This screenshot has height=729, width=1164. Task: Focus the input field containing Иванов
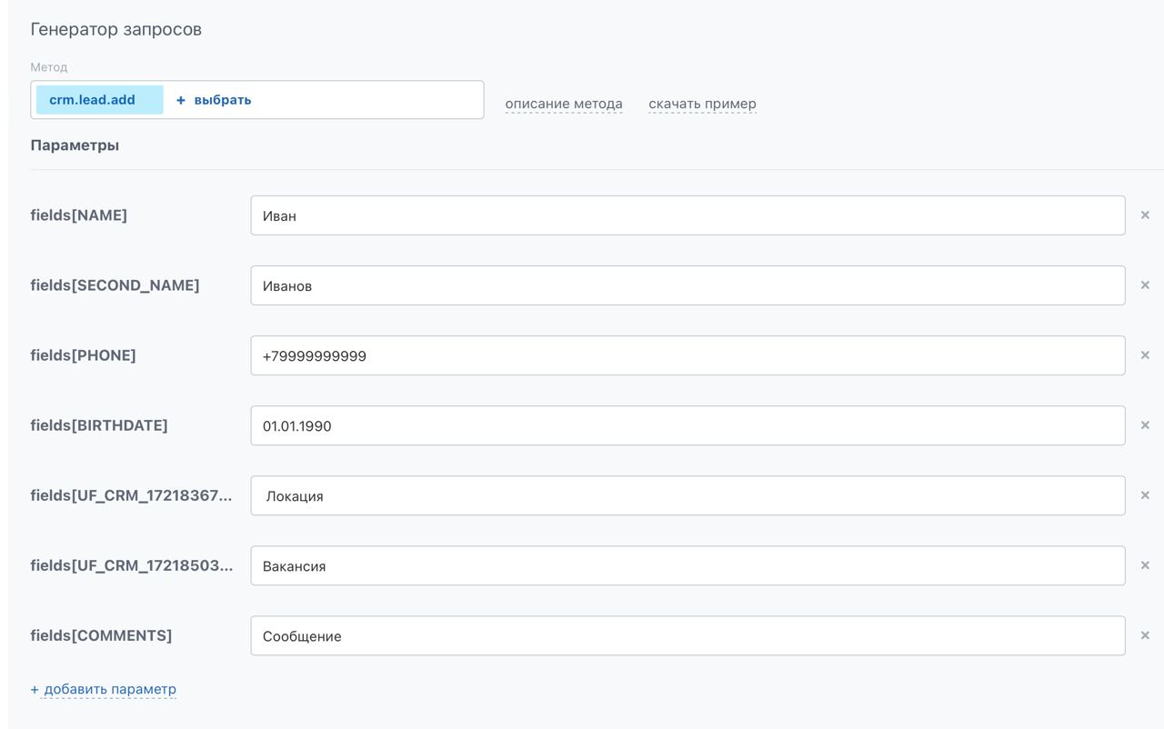pyautogui.click(x=687, y=285)
